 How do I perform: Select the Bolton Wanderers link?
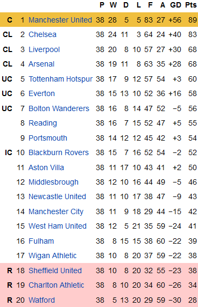pos(59,108)
